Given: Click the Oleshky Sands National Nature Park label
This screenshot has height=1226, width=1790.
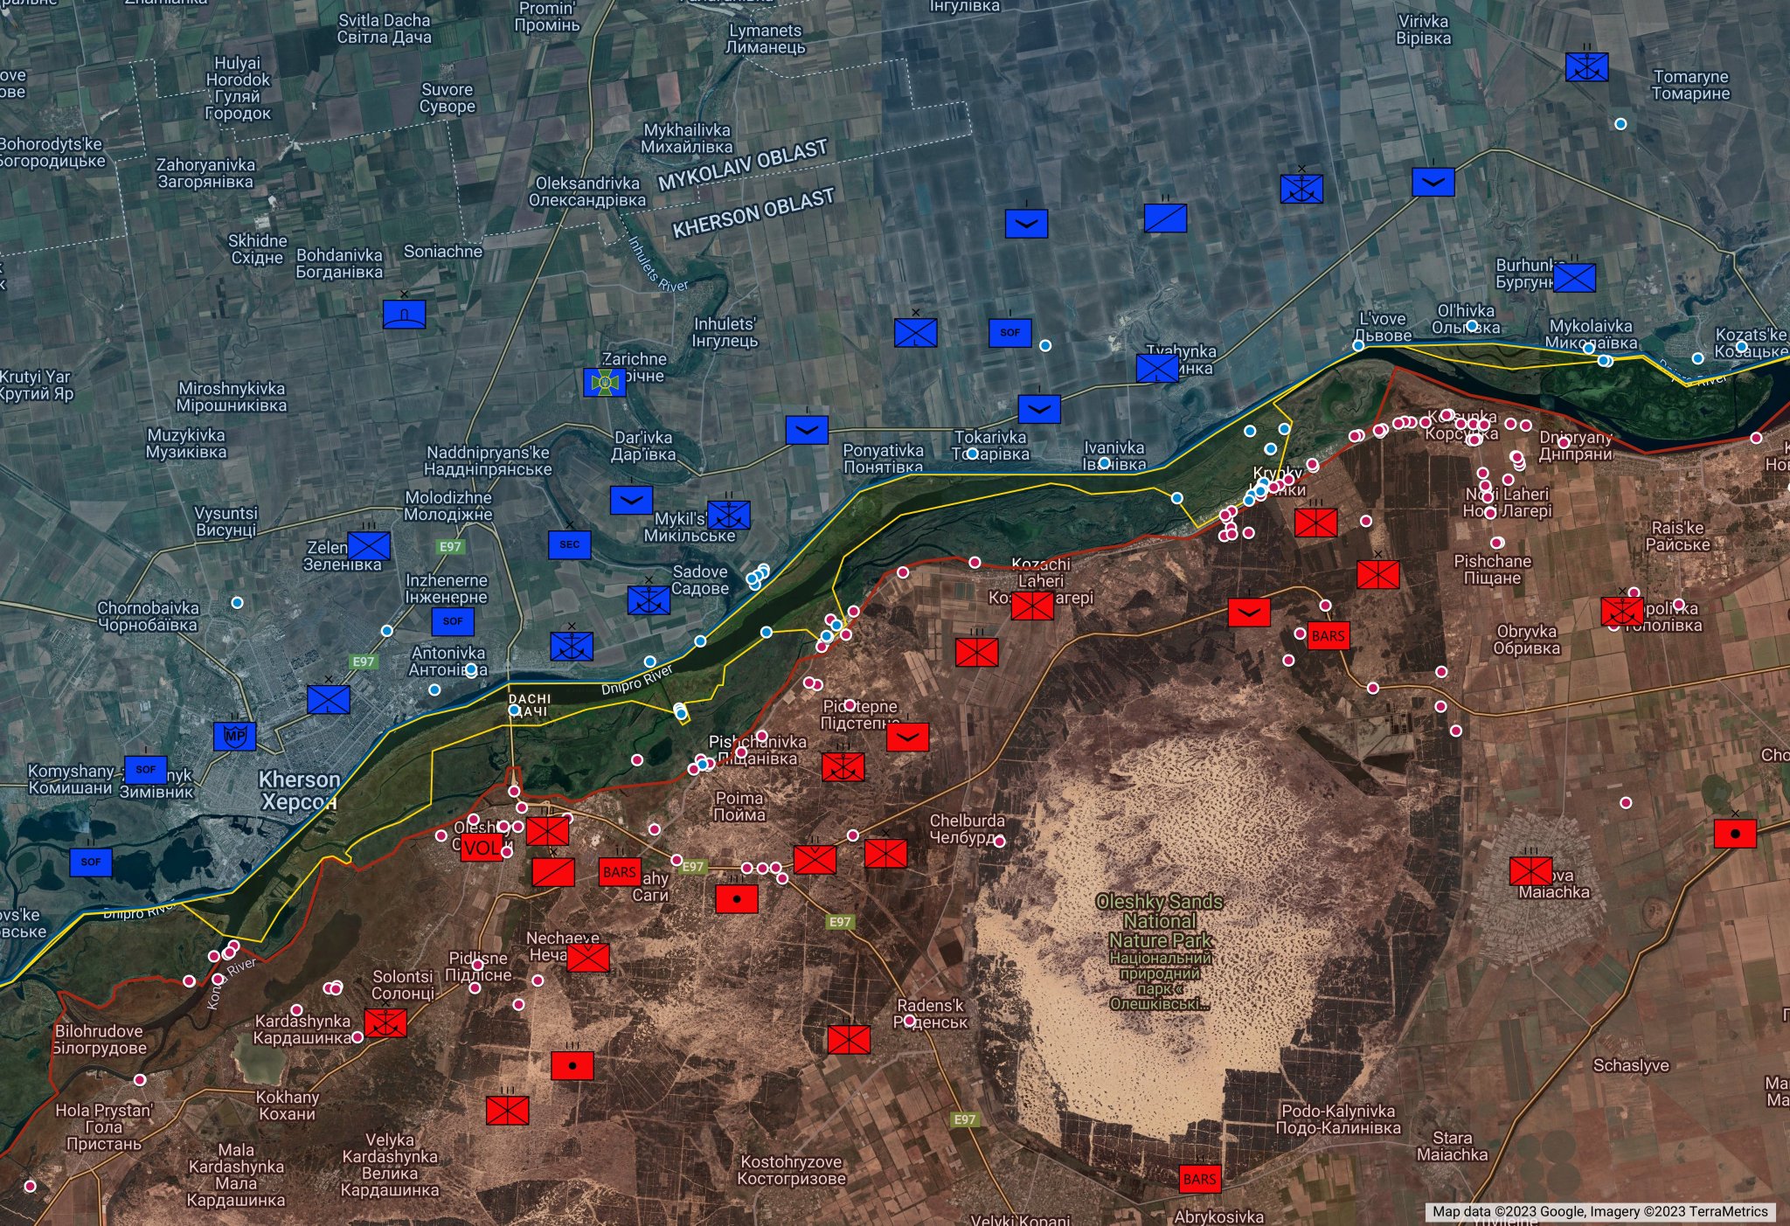Looking at the screenshot, I should 1159,921.
